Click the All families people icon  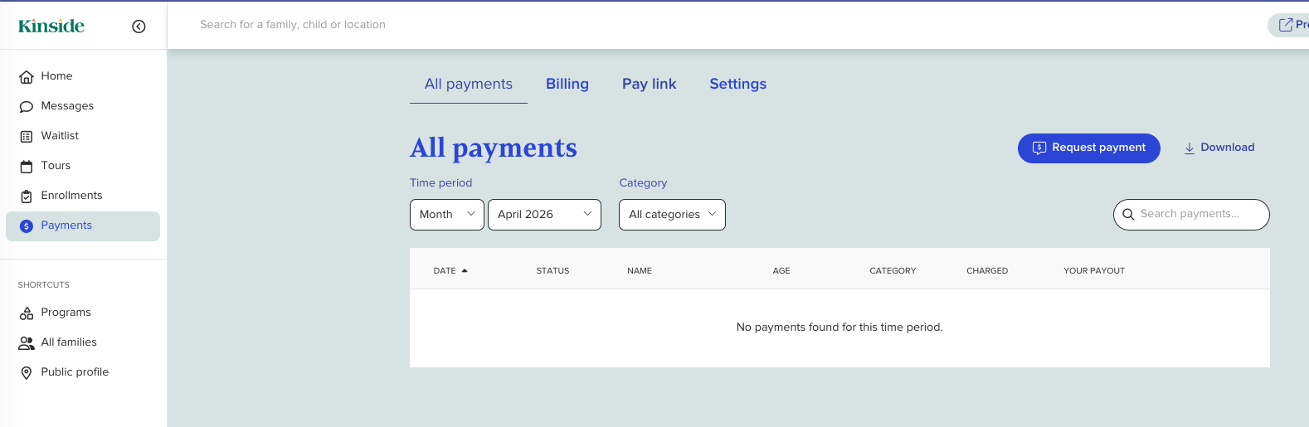tap(27, 342)
